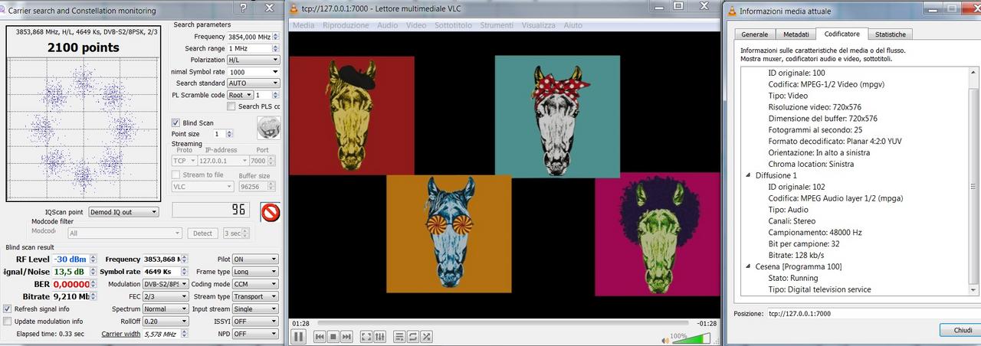
Task: Stop playback in VLC
Action: point(333,336)
